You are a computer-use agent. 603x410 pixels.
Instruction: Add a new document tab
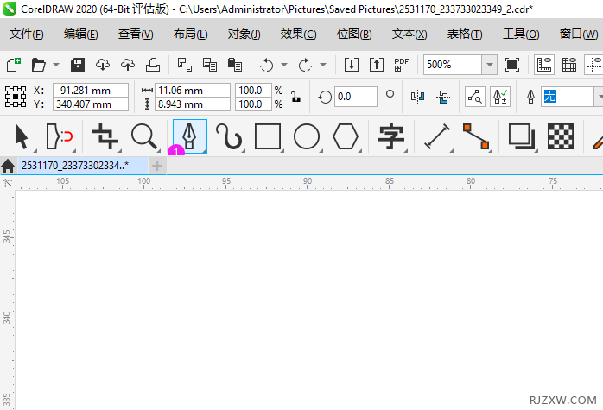click(x=157, y=166)
